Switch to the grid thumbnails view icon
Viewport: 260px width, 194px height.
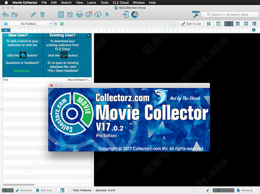coord(237,24)
